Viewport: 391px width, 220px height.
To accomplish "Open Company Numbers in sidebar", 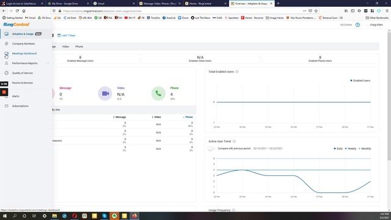I will pyautogui.click(x=23, y=43).
